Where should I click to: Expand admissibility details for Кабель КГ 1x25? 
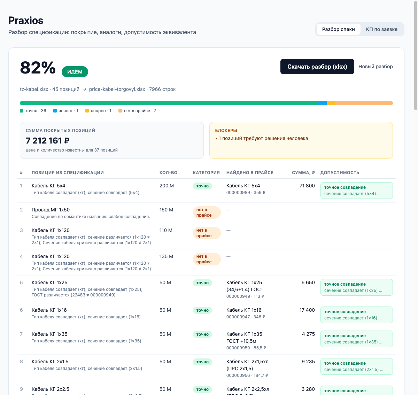(x=356, y=287)
